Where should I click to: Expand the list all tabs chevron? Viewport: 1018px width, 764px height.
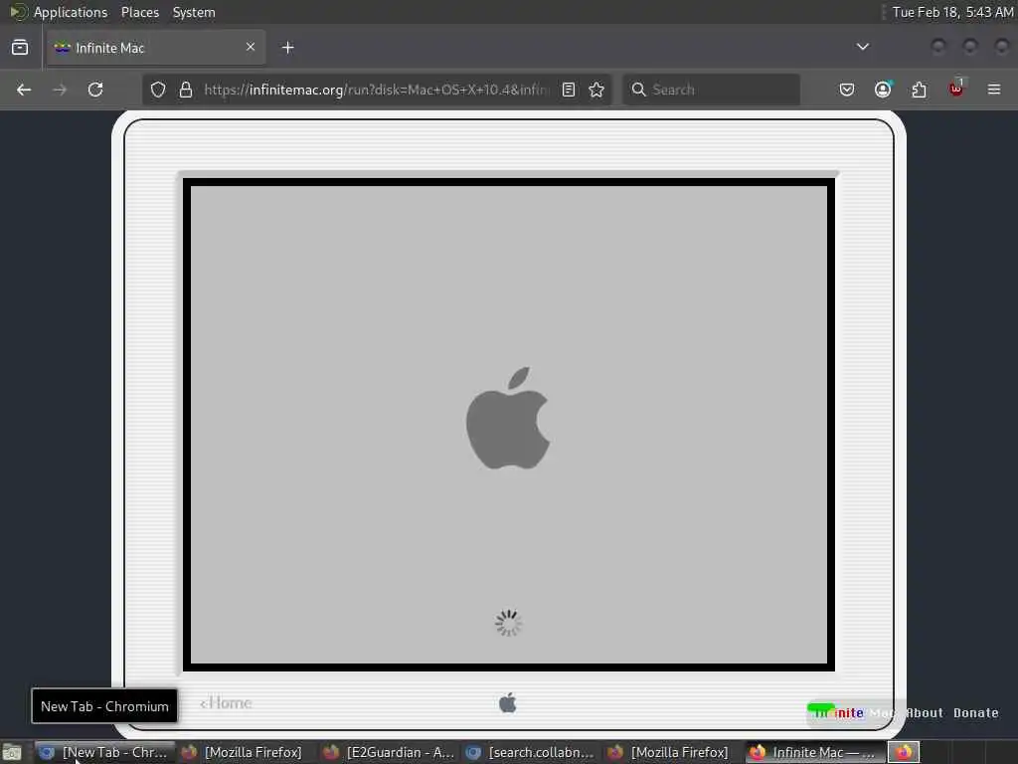pyautogui.click(x=863, y=47)
